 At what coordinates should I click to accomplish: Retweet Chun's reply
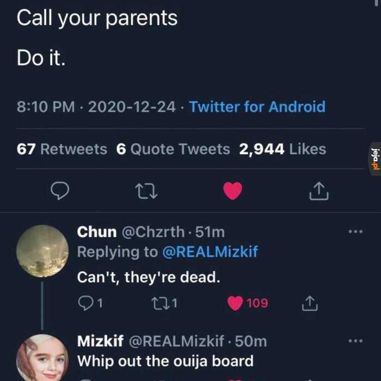pos(161,303)
